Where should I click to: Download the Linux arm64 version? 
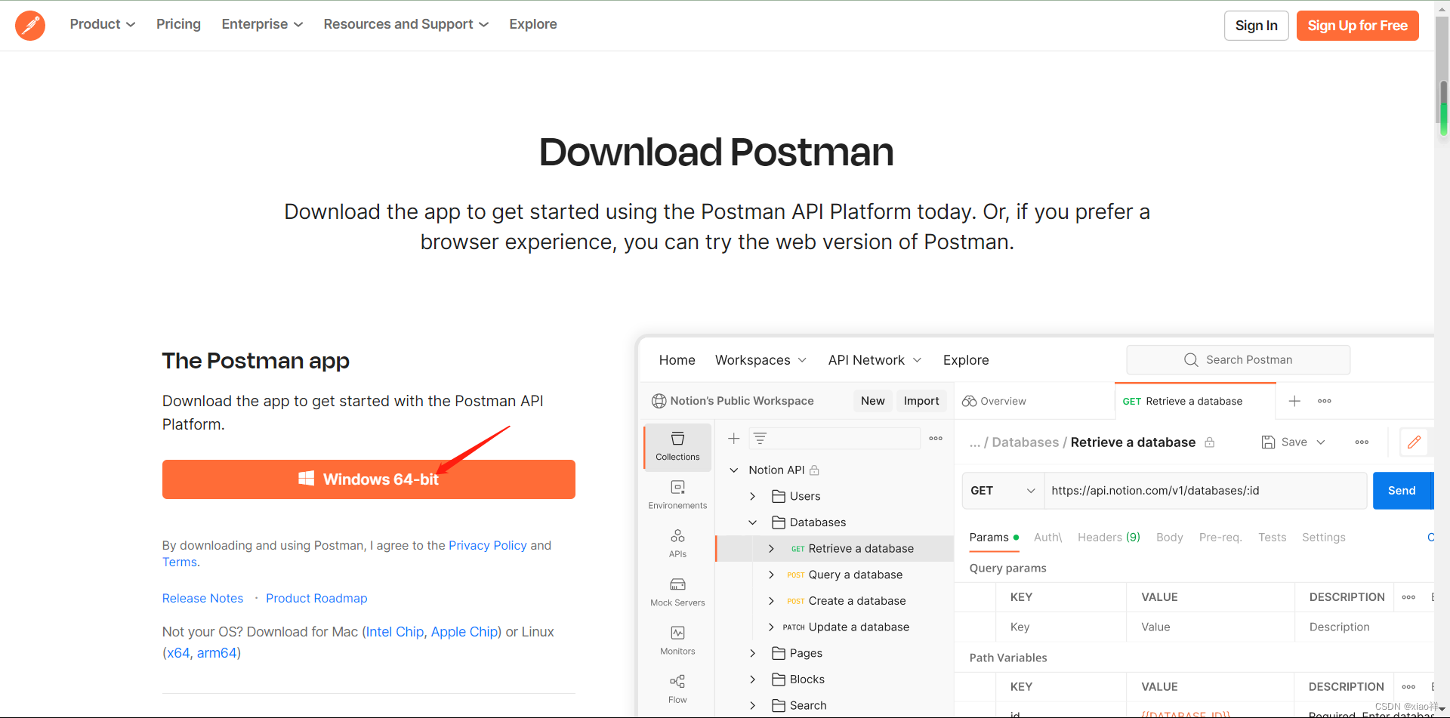(x=217, y=653)
